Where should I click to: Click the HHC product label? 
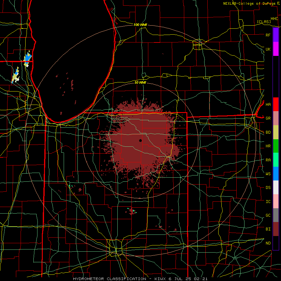[274, 19]
